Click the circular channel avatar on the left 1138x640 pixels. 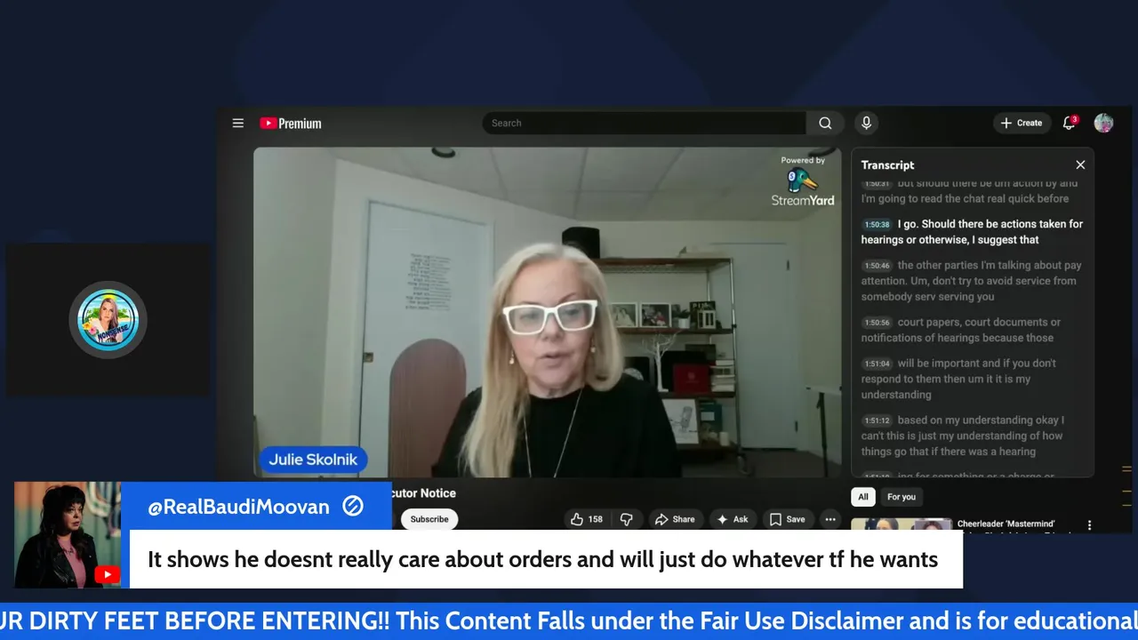108,320
